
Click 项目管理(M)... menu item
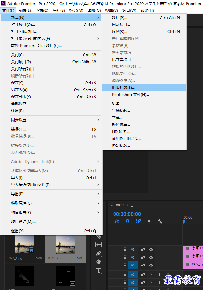click(51, 222)
